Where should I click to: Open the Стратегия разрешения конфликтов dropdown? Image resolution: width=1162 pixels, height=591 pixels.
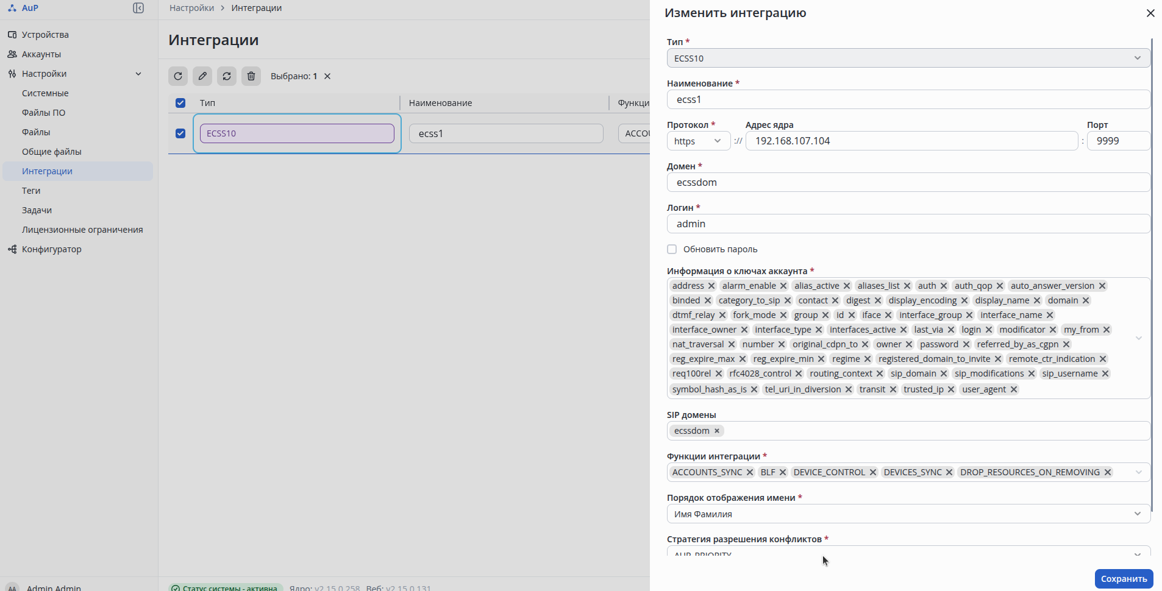click(x=908, y=551)
